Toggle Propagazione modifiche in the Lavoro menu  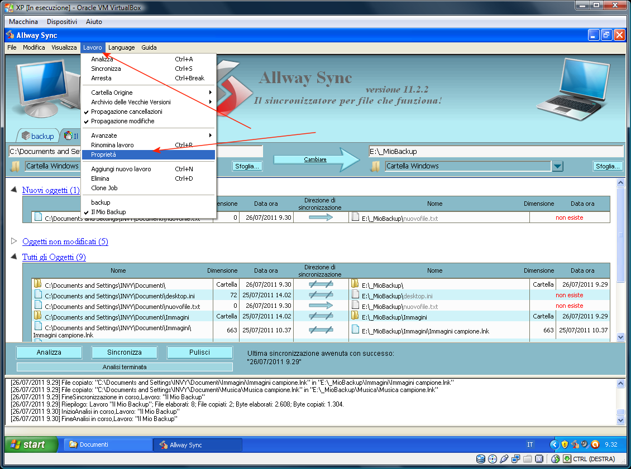149,122
